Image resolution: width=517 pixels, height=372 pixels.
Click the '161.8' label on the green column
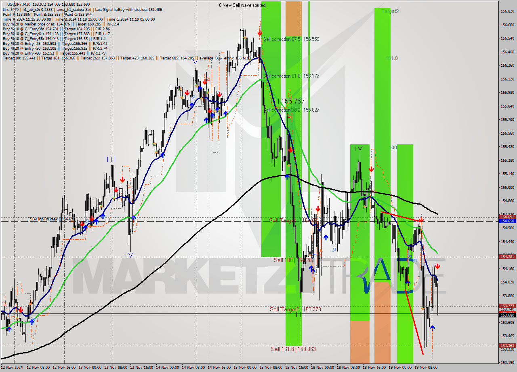point(391,58)
